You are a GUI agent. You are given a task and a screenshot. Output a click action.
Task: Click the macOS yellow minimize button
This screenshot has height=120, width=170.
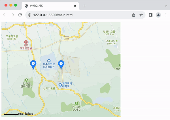[x=11, y=5]
